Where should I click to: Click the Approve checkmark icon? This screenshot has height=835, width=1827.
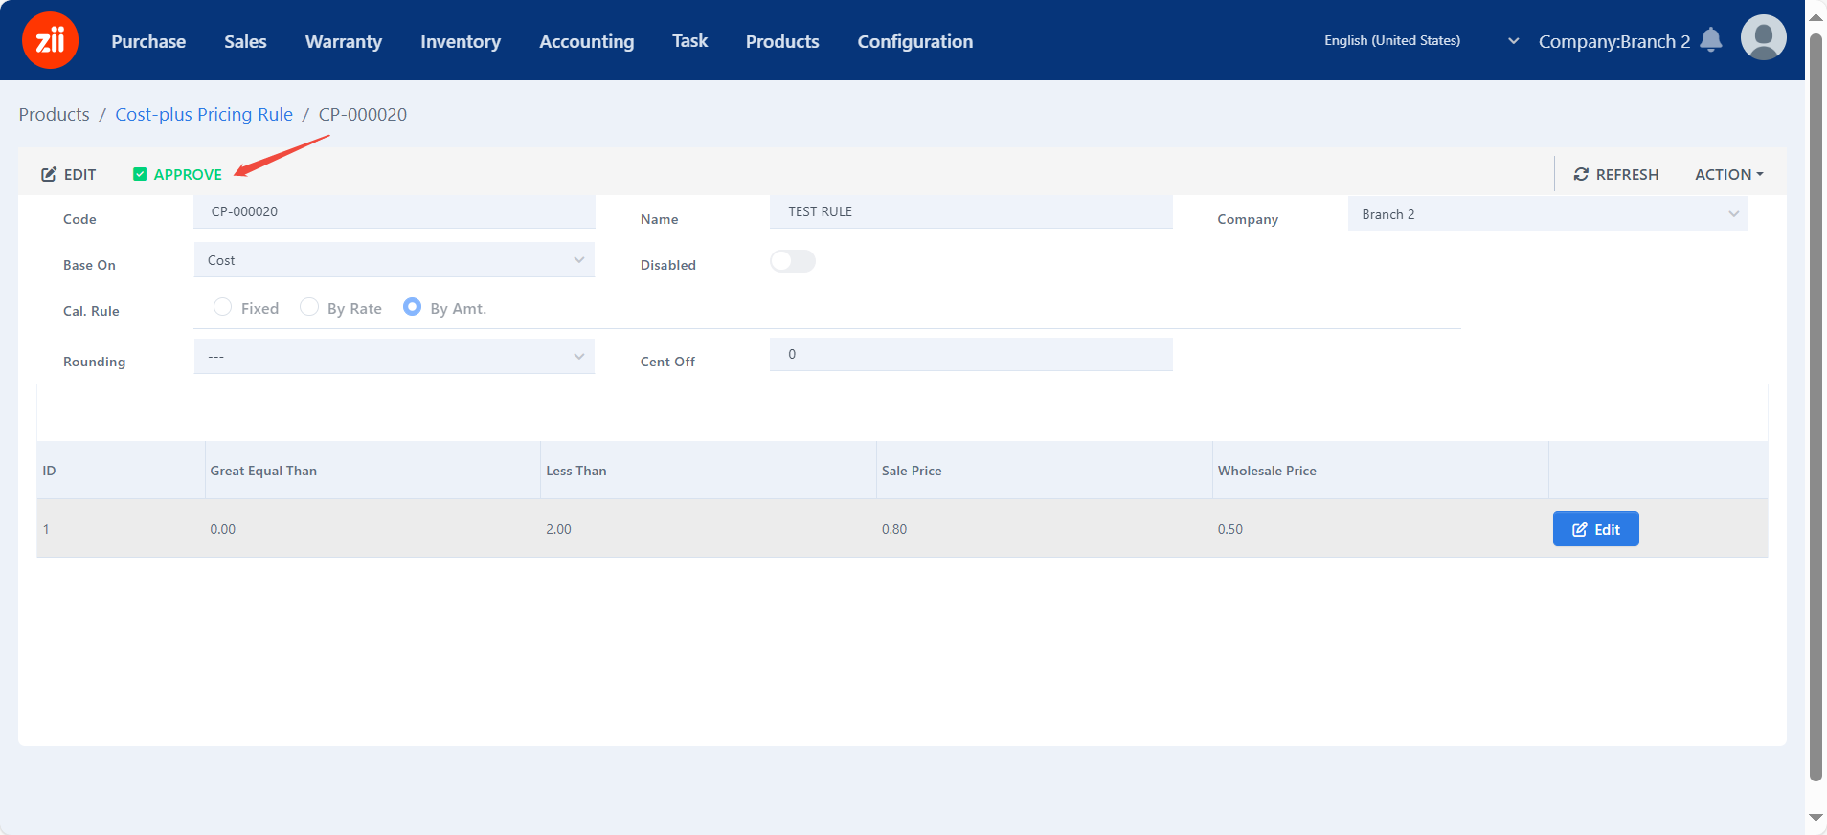coord(140,174)
